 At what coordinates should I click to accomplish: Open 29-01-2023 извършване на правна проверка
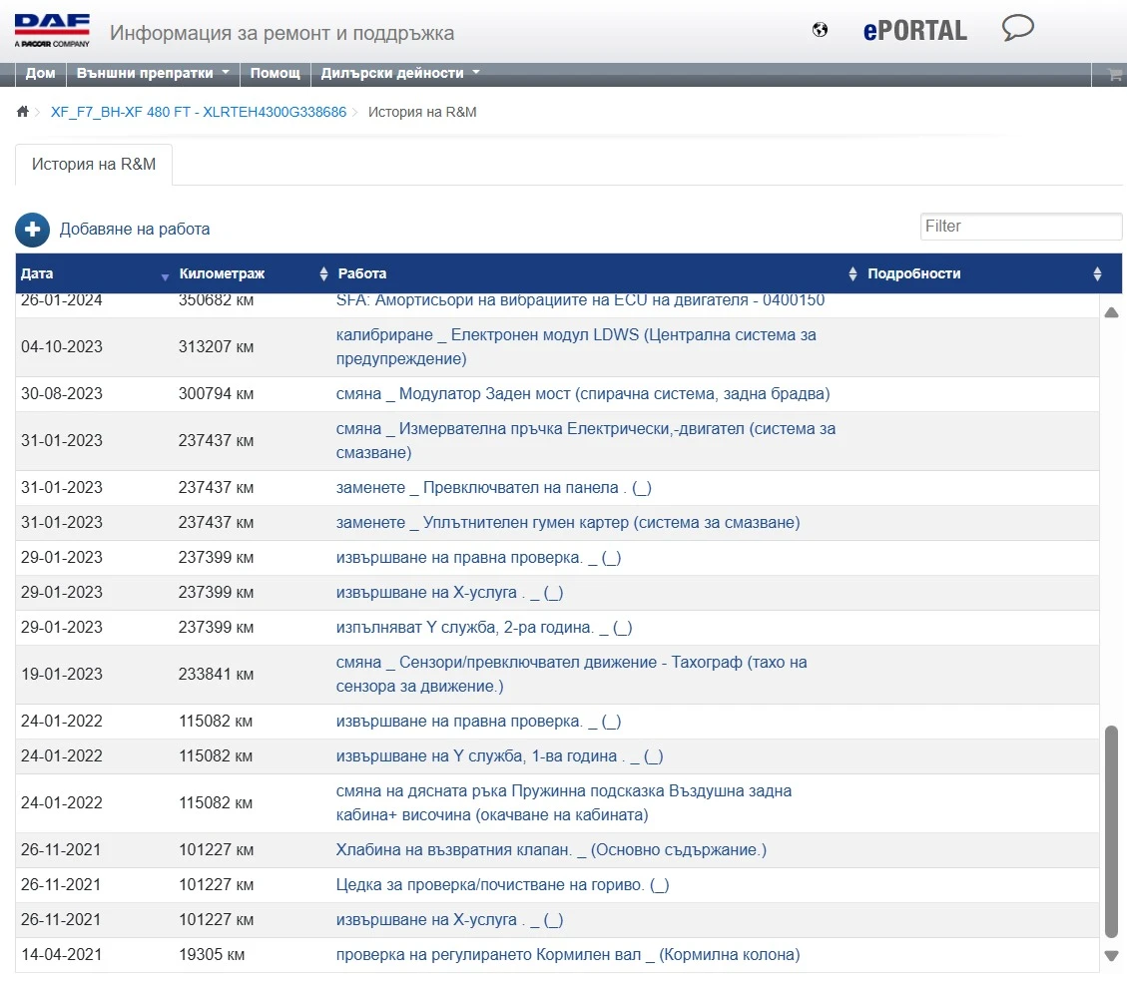click(x=479, y=558)
